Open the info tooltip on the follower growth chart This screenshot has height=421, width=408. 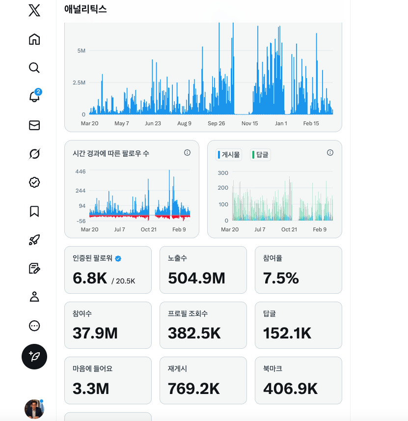[x=187, y=153]
